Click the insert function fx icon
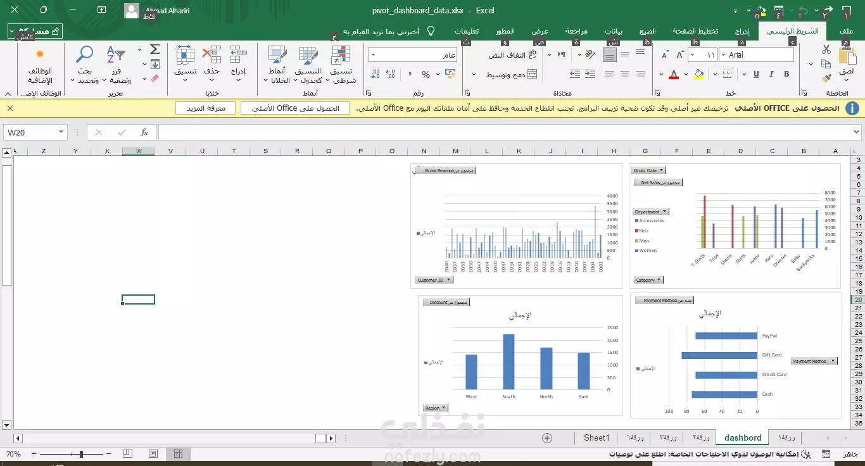This screenshot has width=865, height=466. [x=144, y=132]
